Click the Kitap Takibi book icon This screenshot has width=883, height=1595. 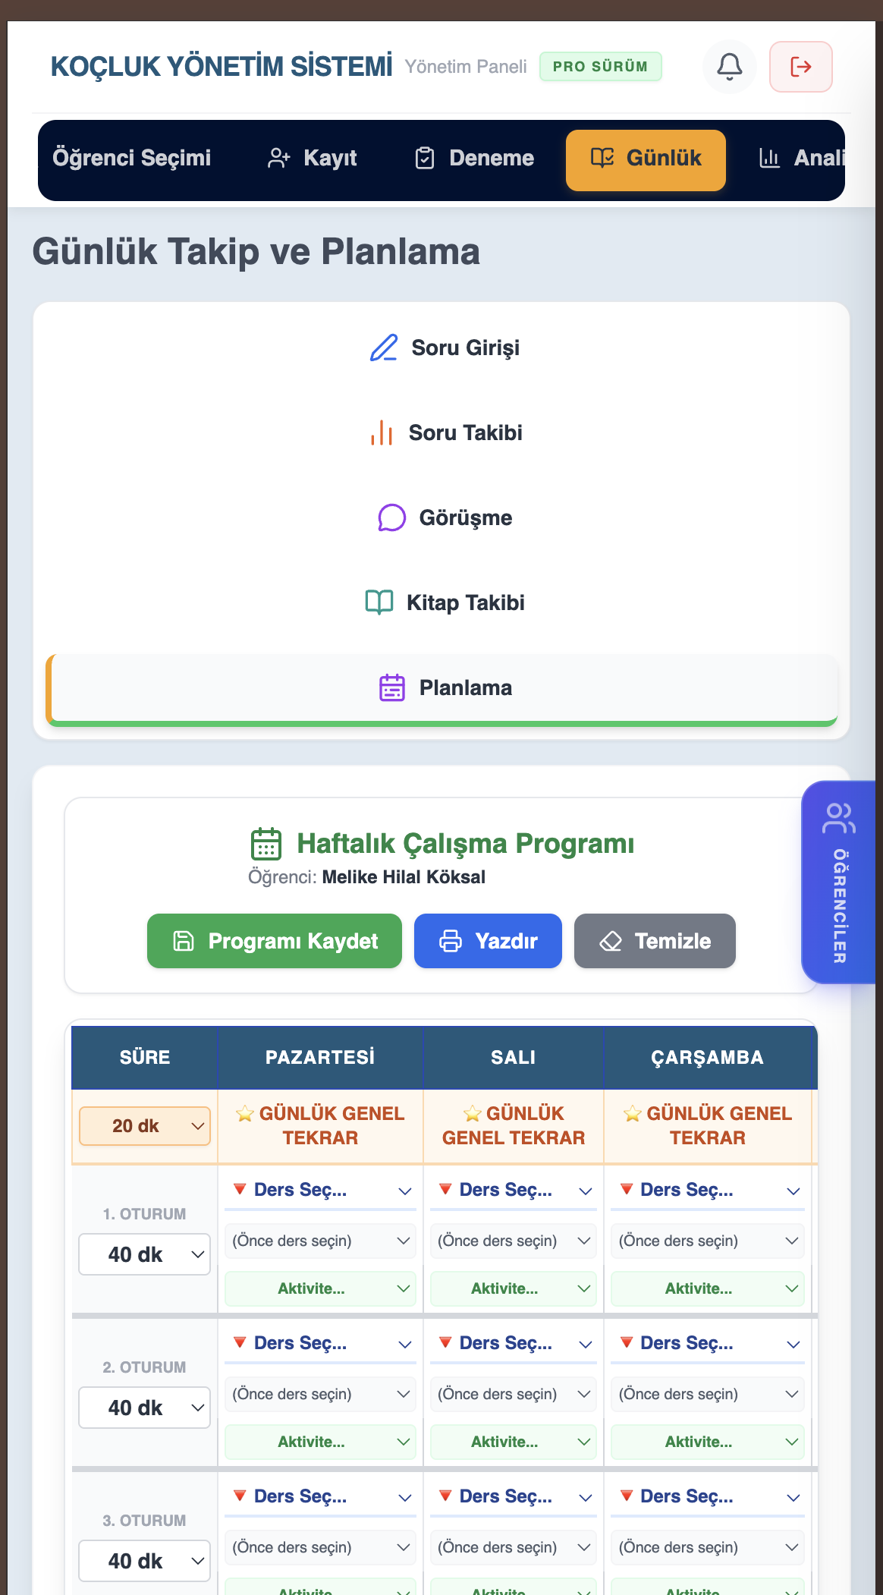[379, 602]
